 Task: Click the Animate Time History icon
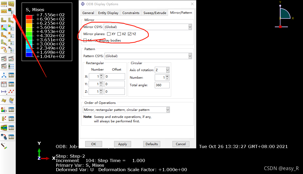click(x=4, y=59)
